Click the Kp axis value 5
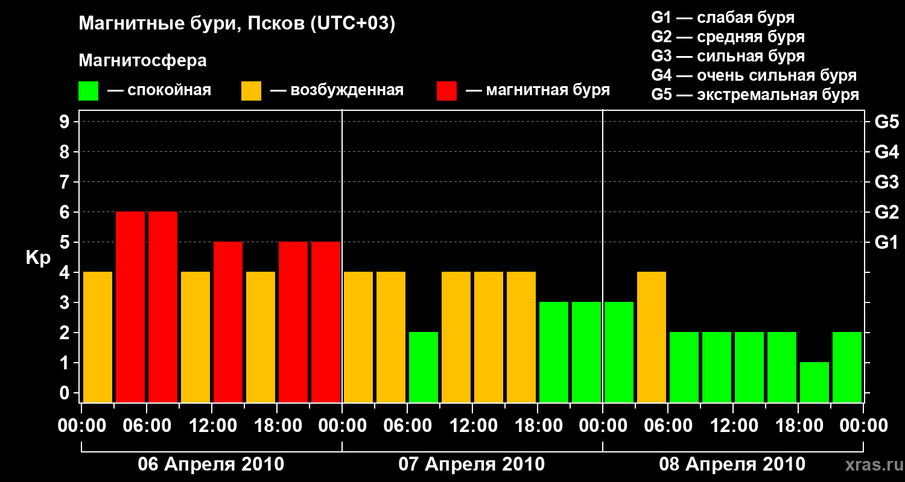The image size is (905, 482). tap(66, 243)
